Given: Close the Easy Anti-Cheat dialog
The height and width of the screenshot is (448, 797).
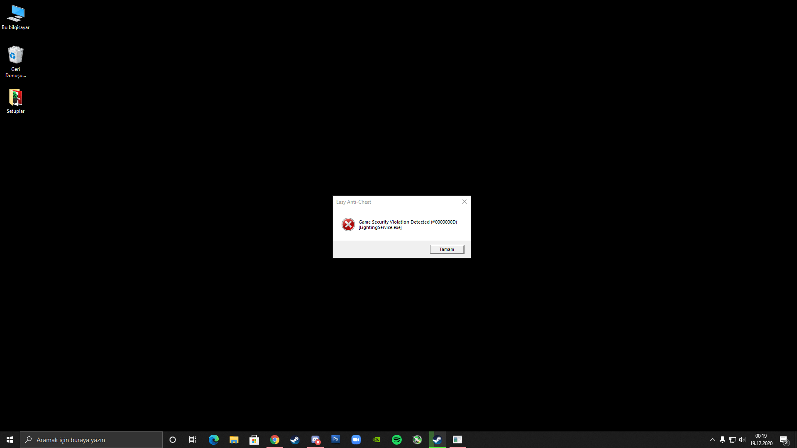Looking at the screenshot, I should (x=465, y=202).
